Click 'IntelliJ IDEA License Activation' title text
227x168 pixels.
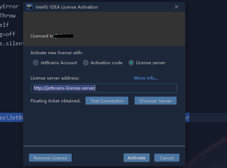(67, 7)
